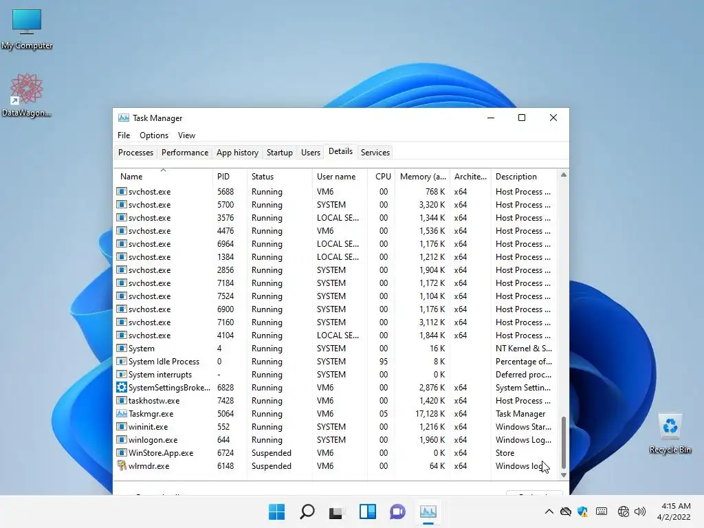The image size is (704, 528).
Task: Select the Taskmgr.exe process icon
Action: tap(121, 413)
